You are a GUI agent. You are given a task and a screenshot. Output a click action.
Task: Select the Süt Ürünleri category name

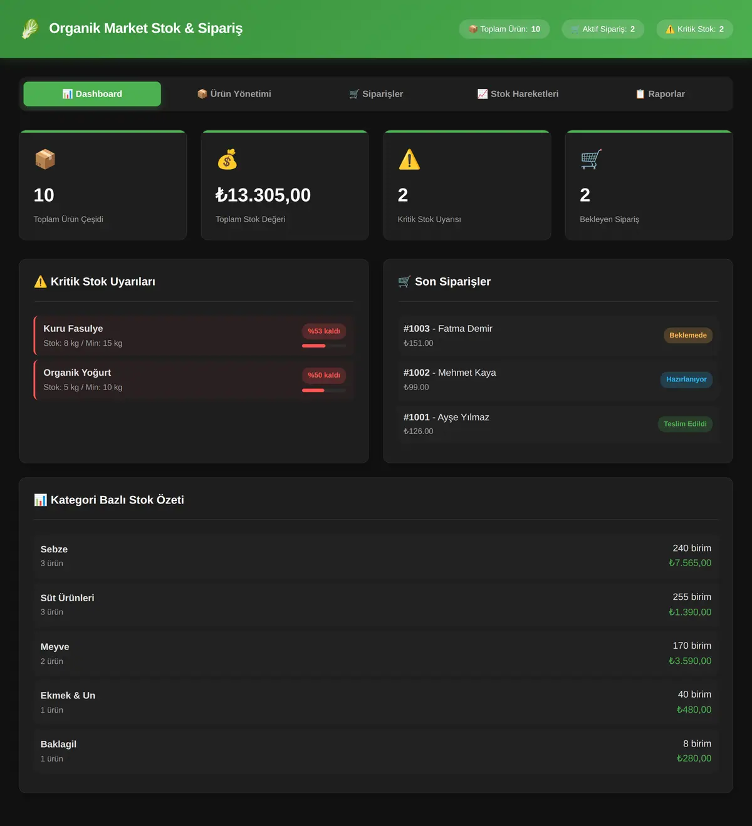pyautogui.click(x=68, y=598)
